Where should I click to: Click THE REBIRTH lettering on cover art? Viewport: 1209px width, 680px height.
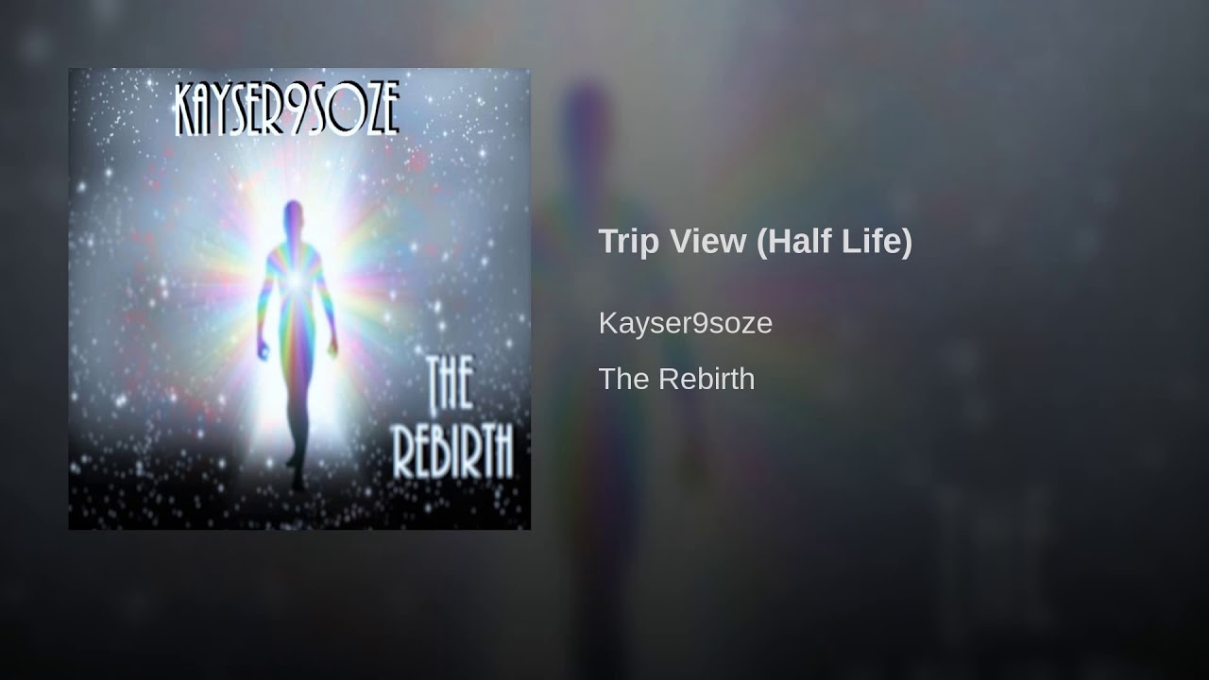(x=453, y=417)
